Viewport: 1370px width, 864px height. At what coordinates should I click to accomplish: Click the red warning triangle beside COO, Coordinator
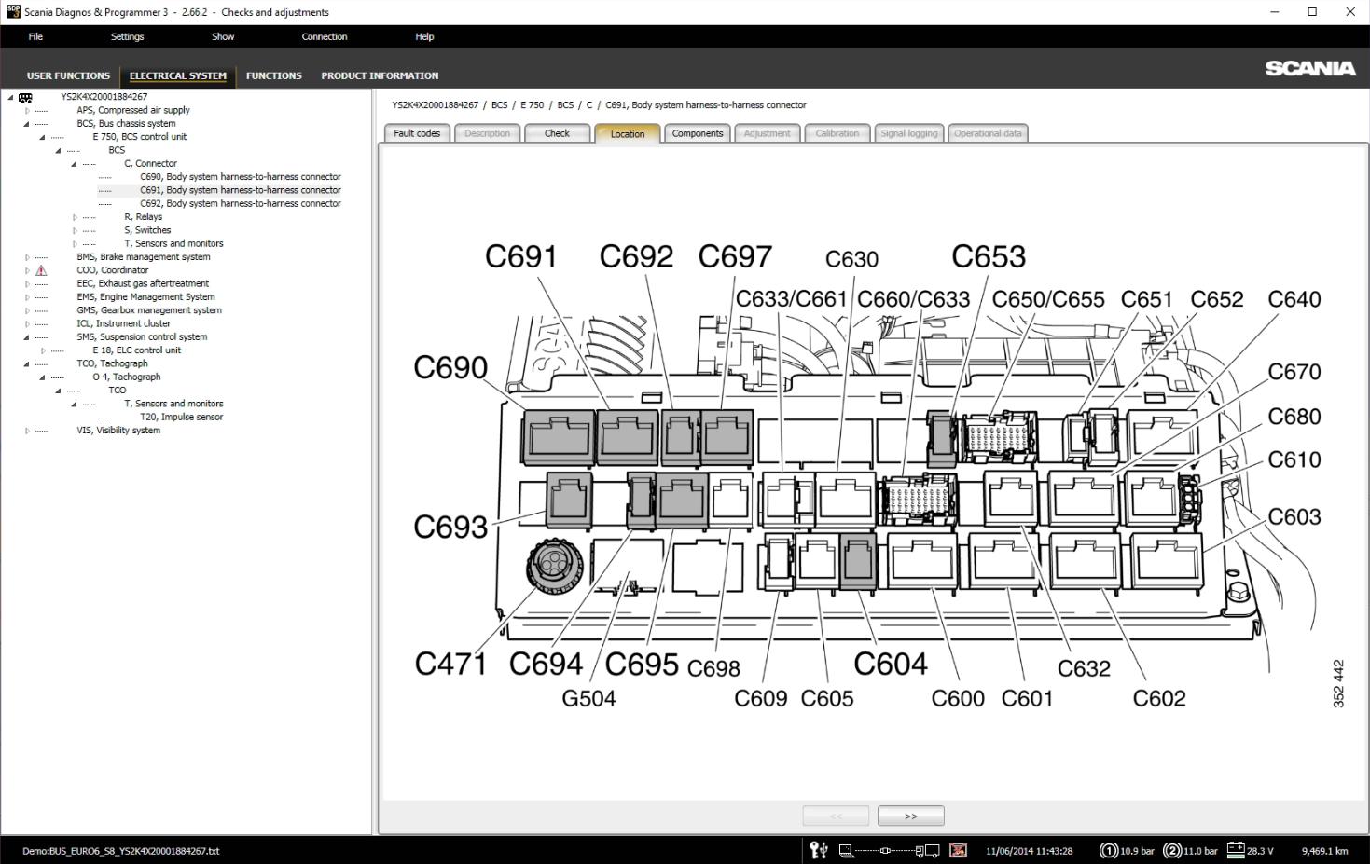coord(41,270)
